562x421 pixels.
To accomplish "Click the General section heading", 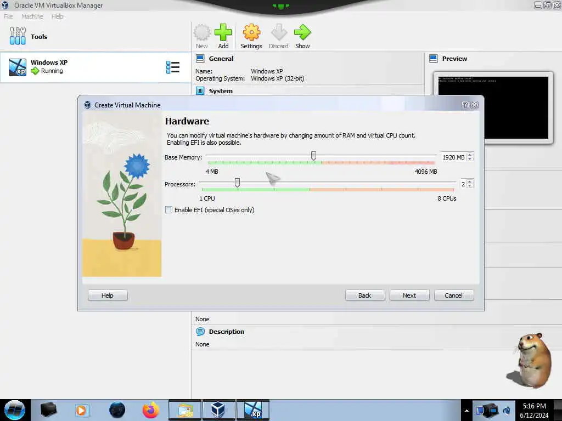I will click(221, 58).
